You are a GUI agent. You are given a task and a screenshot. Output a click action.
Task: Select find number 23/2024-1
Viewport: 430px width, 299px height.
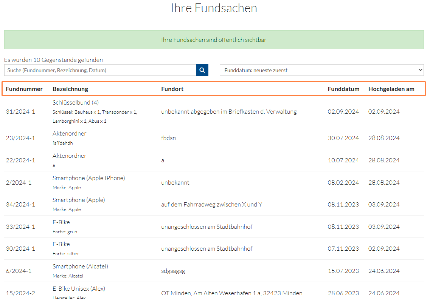[20, 138]
